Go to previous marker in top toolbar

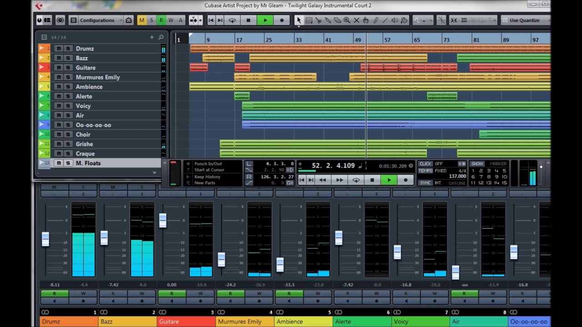211,20
